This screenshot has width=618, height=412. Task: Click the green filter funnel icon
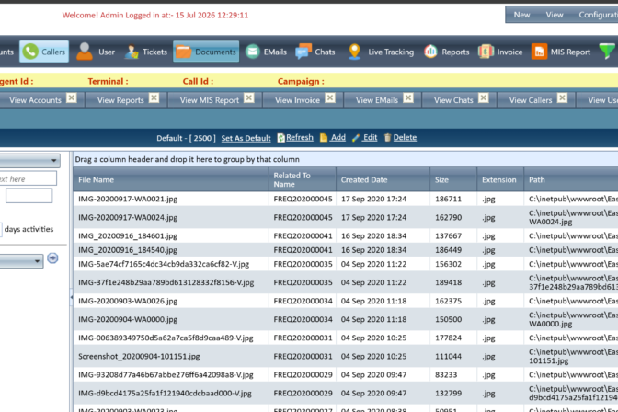point(607,51)
